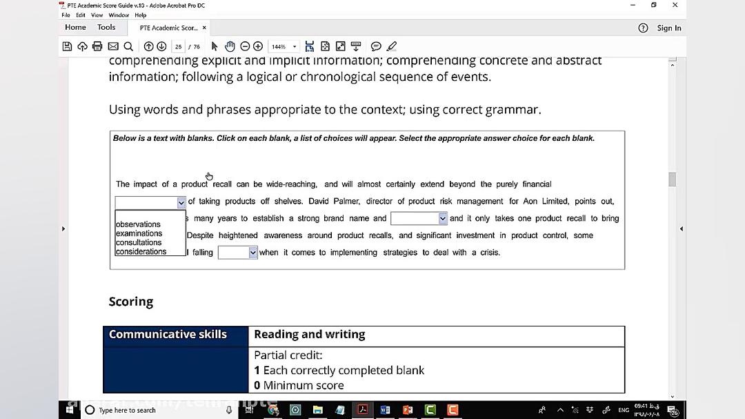Expand the left navigation pane arrow
This screenshot has width=745, height=419.
pyautogui.click(x=63, y=228)
